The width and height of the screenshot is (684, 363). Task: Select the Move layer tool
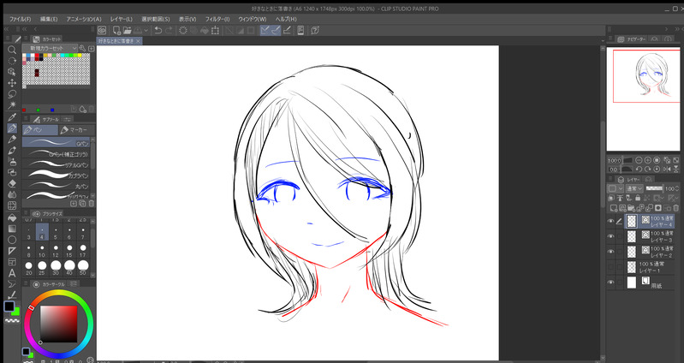click(12, 83)
